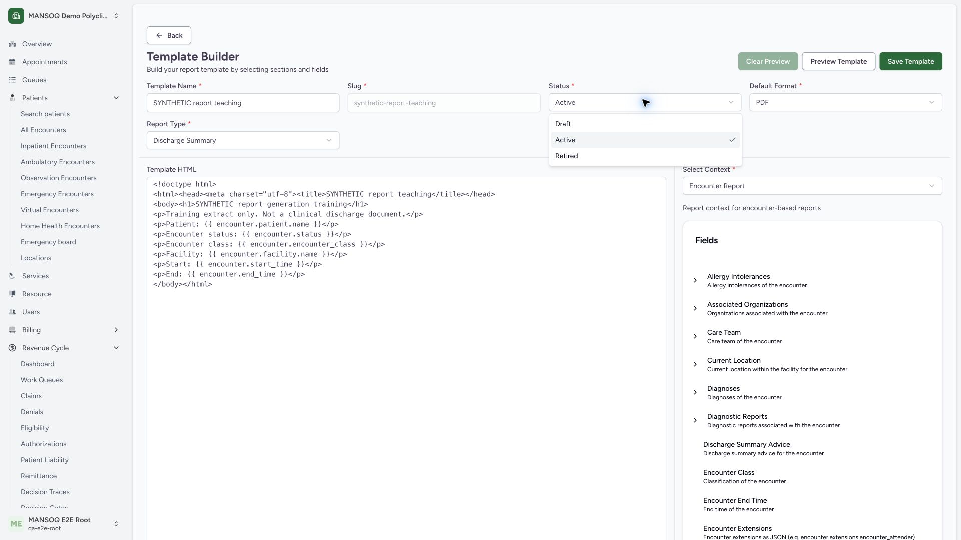The image size is (961, 540).
Task: Click the Preview Template button
Action: [838, 61]
